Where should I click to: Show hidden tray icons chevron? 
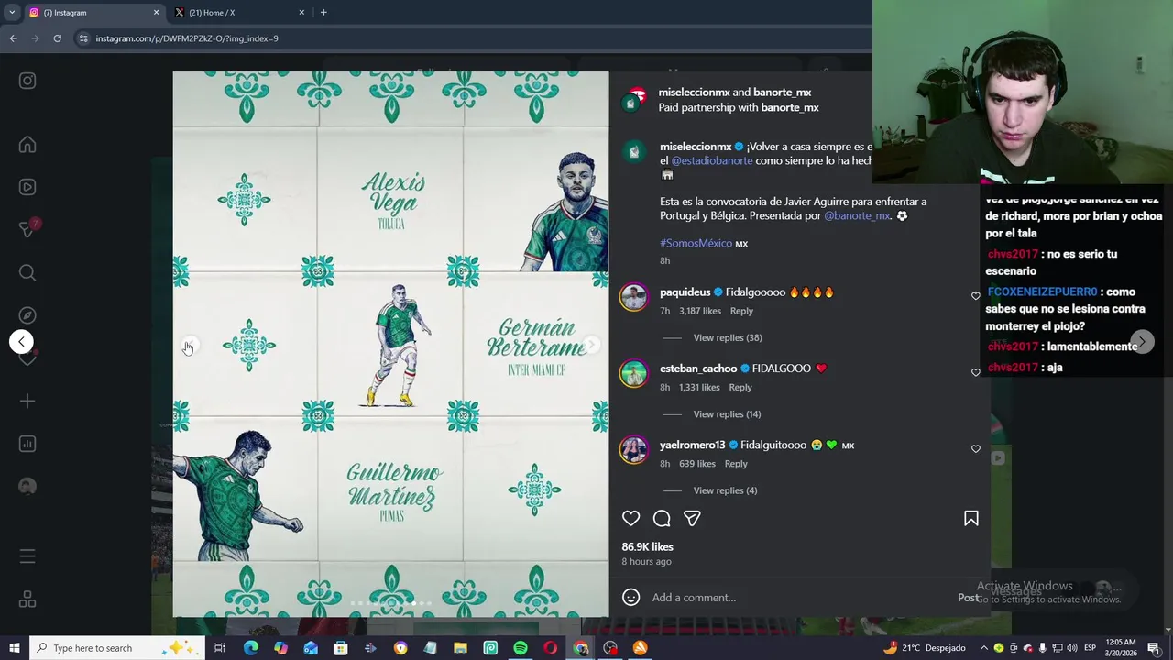pos(984,648)
